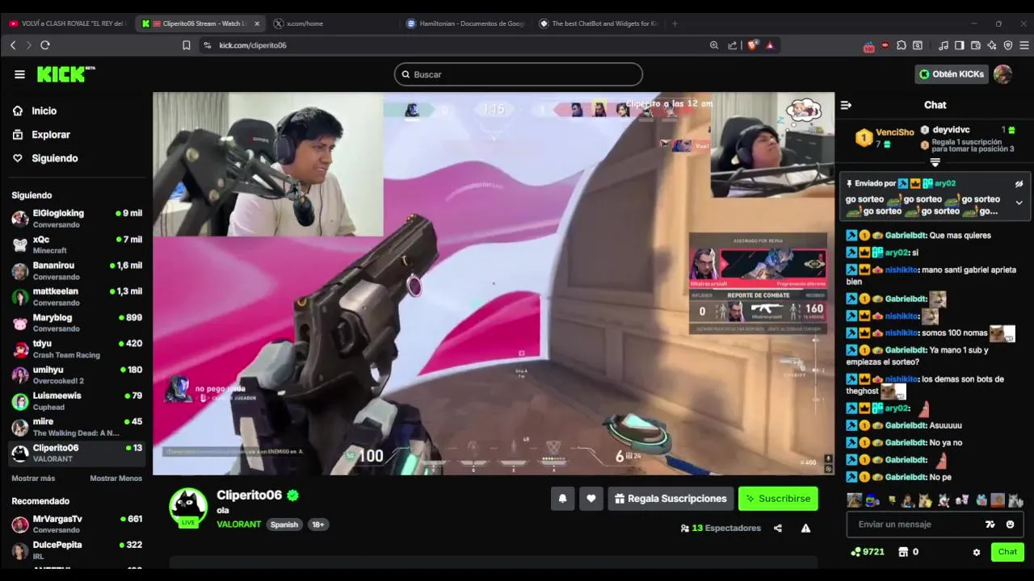Open Leo AI sparkle icon
Image resolution: width=1034 pixels, height=581 pixels.
(992, 45)
